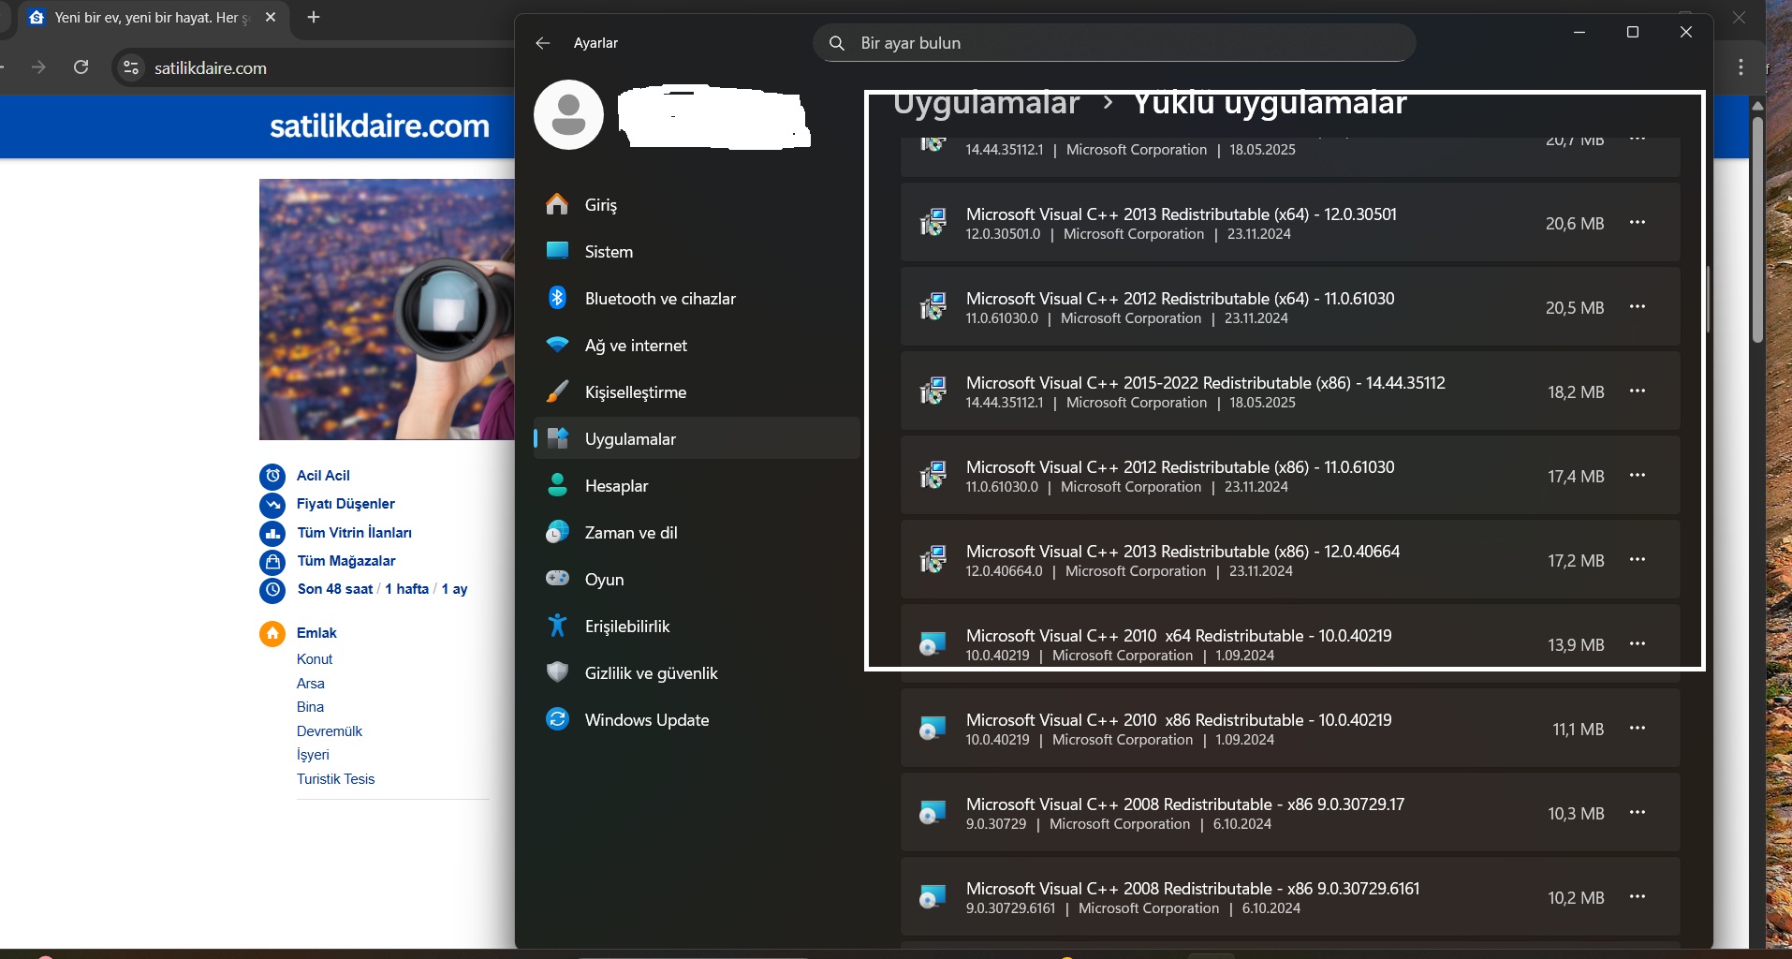Open Bluetooth ve cihazlar via its Bluetooth icon
This screenshot has width=1792, height=959.
pyautogui.click(x=557, y=298)
